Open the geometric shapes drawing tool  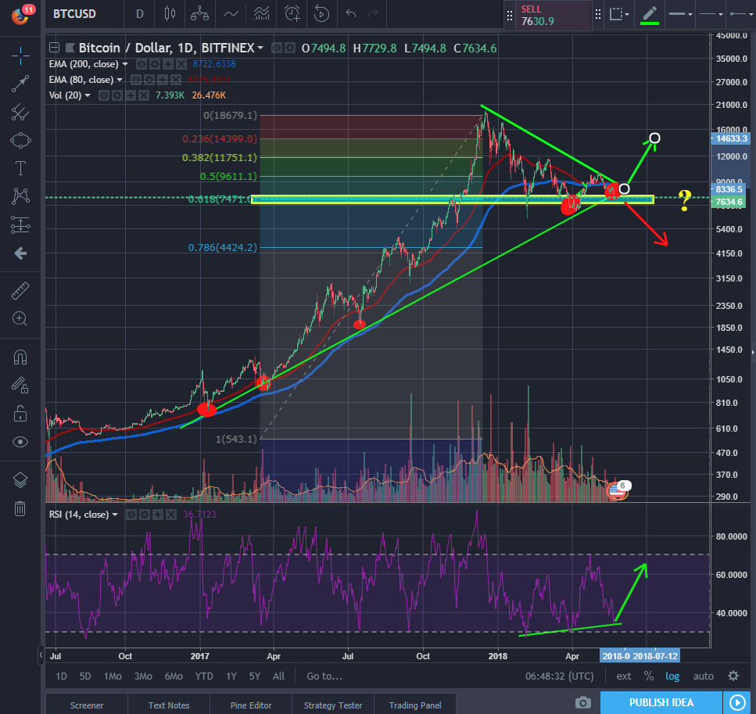(x=20, y=141)
